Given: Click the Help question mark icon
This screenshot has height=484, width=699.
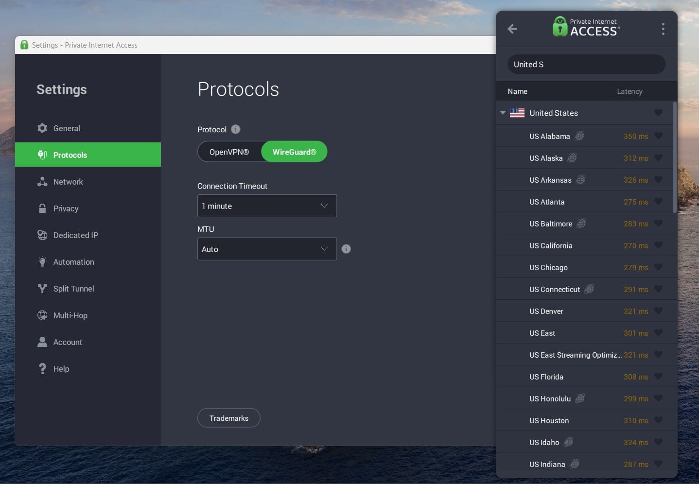Looking at the screenshot, I should click(x=43, y=368).
